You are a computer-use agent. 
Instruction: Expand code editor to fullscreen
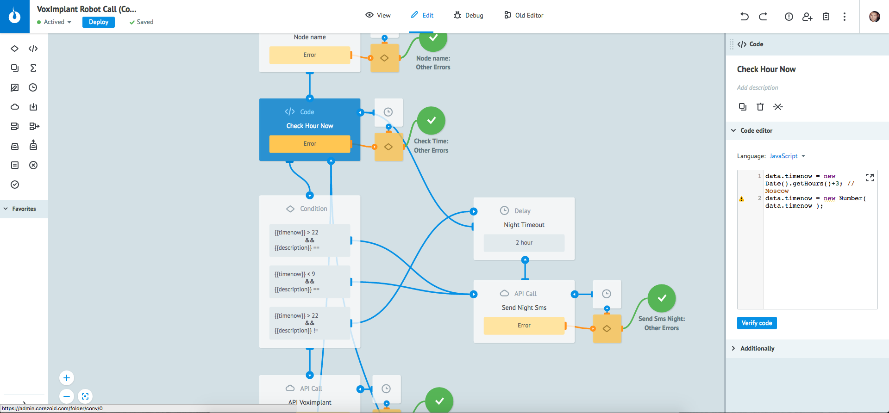870,178
